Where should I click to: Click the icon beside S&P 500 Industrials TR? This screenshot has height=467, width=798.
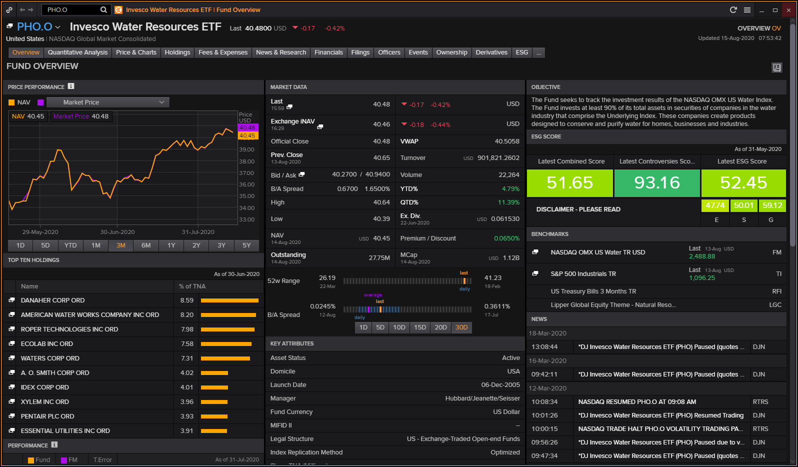coord(535,273)
